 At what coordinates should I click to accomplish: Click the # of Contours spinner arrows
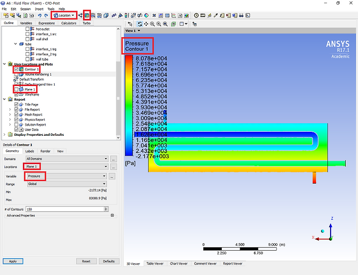point(106,209)
